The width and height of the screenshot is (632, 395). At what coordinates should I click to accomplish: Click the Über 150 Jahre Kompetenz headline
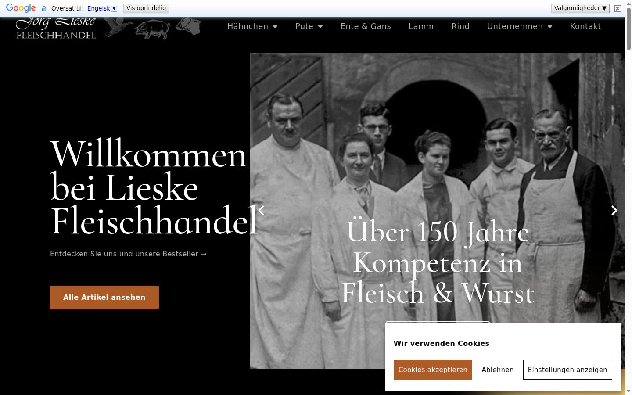[x=438, y=262]
